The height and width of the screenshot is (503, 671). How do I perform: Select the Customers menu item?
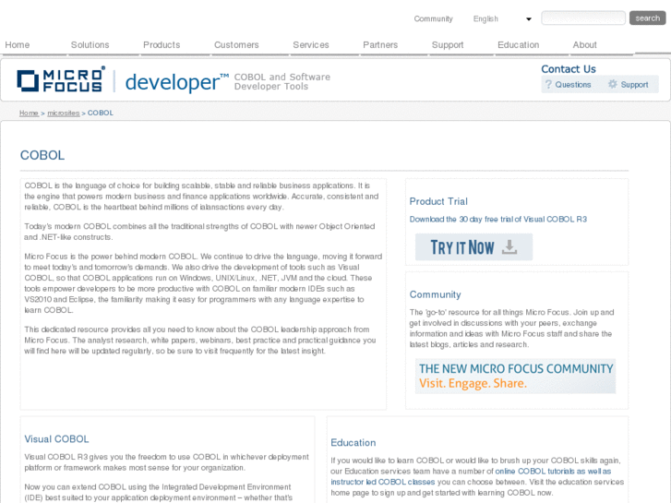coord(236,44)
